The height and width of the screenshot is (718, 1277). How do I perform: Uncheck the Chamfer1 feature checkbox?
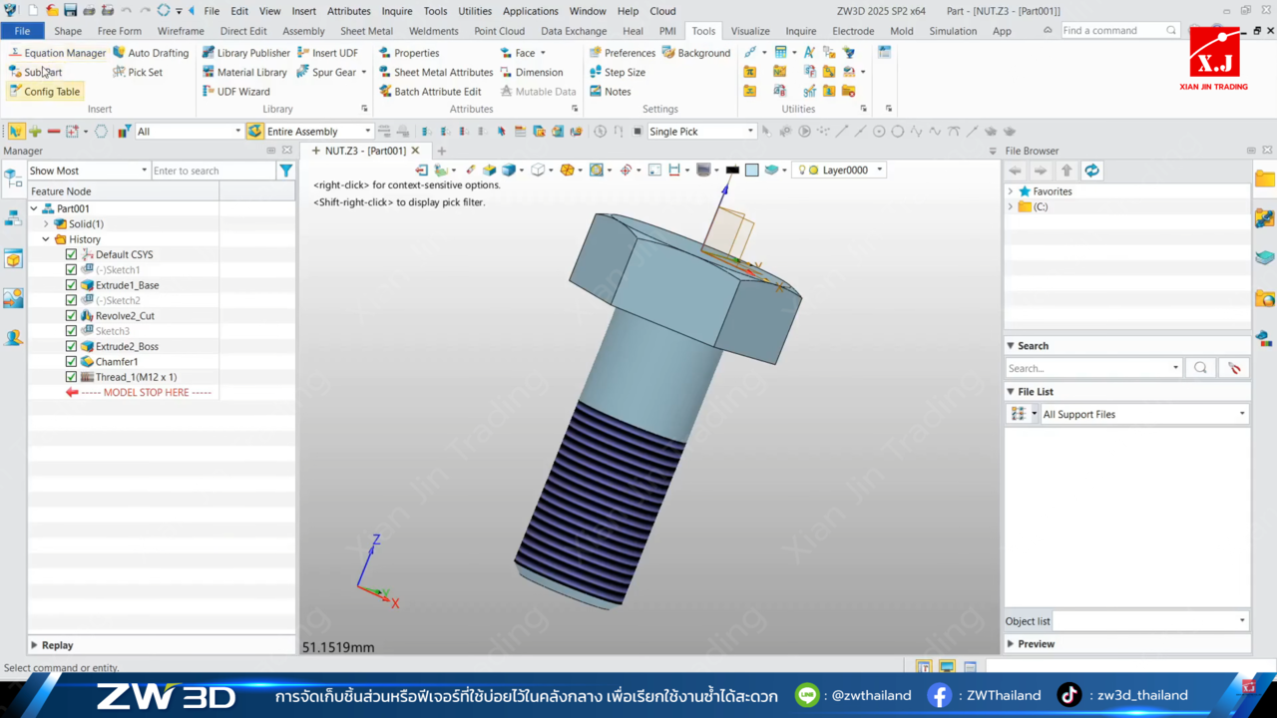[71, 362]
